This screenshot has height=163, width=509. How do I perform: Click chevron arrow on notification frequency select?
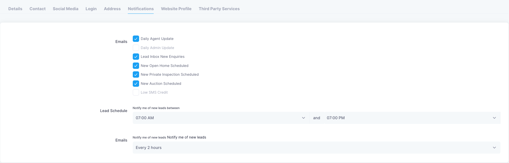point(494,148)
